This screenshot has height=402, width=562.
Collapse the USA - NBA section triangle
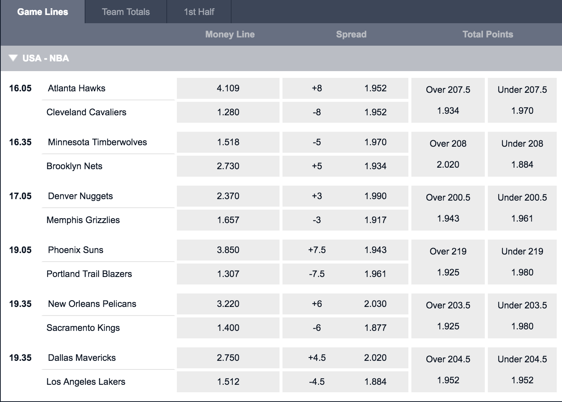[x=13, y=58]
